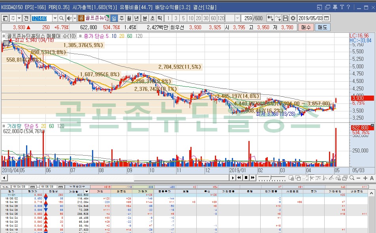Click the candle chart add icon
The width and height of the screenshot is (376, 233).
(271, 18)
